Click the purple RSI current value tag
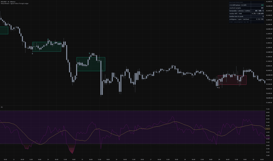 [x=267, y=138]
